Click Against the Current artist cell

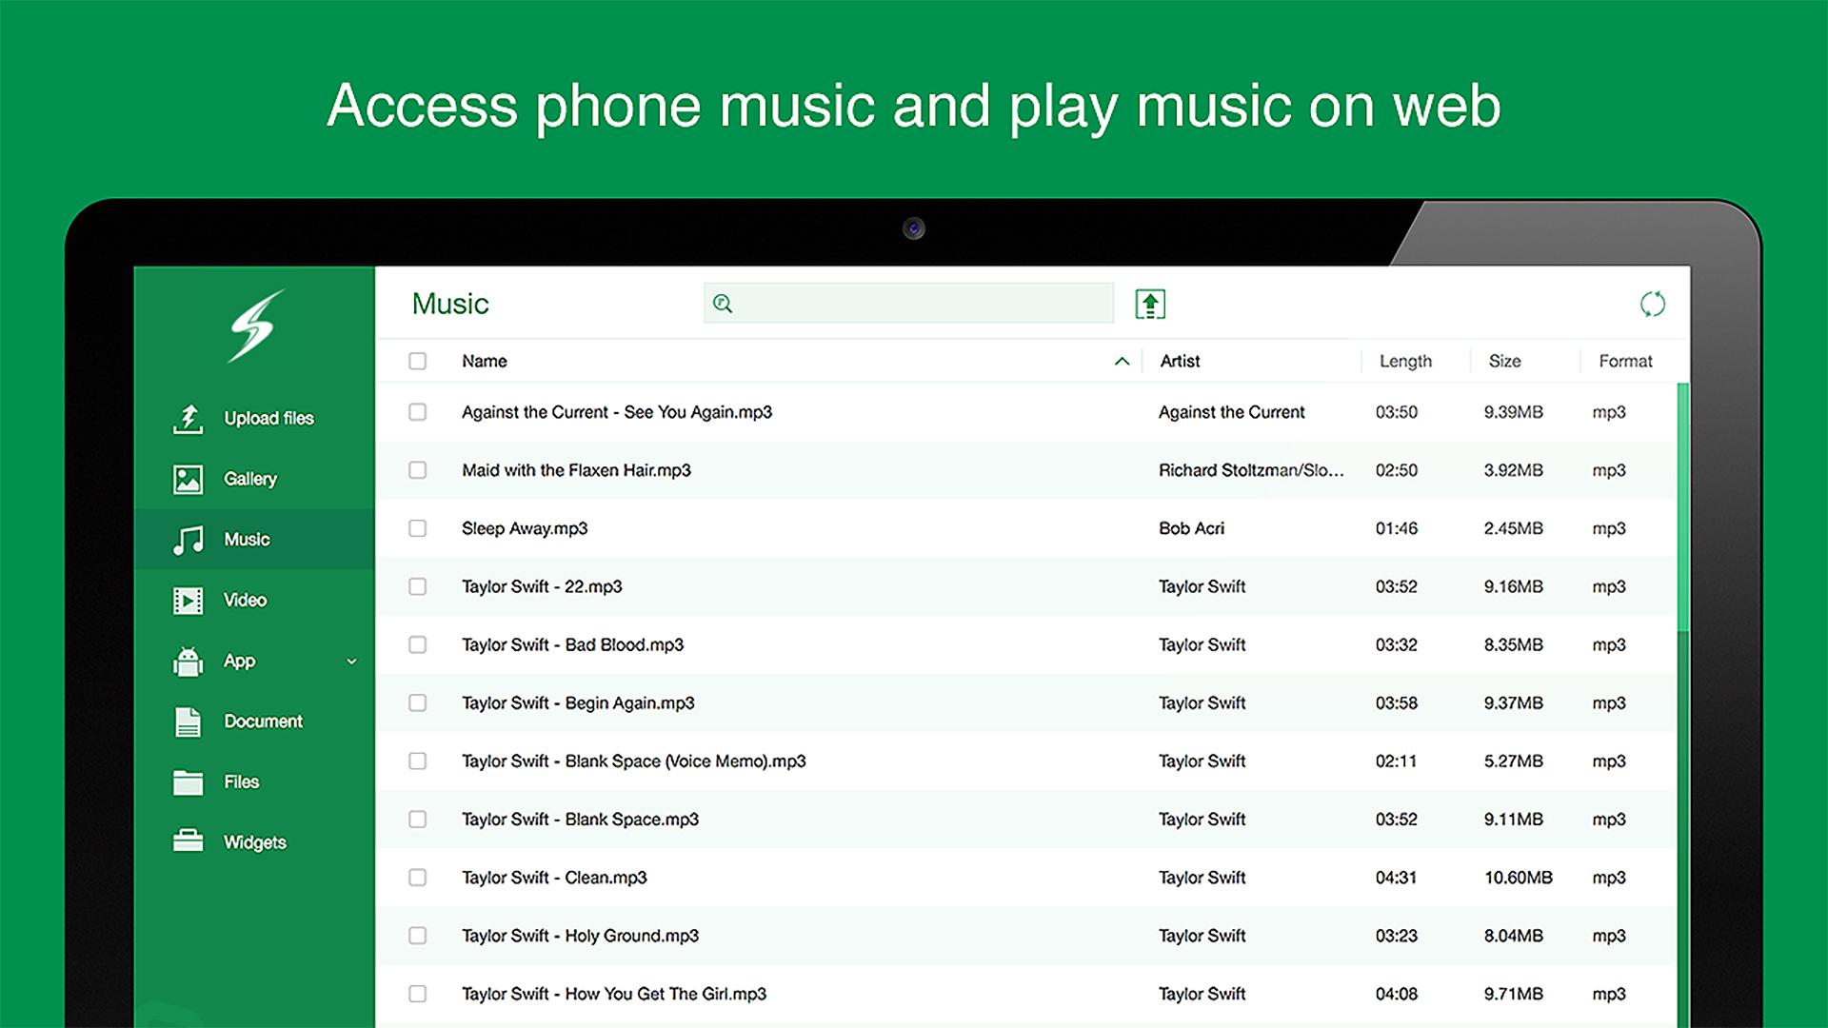1231,412
